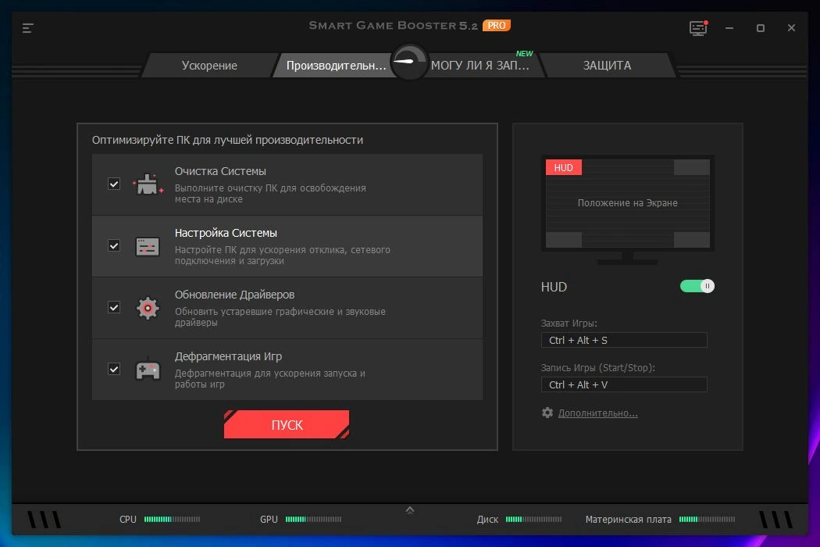The height and width of the screenshot is (547, 820).
Task: Click the Smart Game Booster 5.2 title
Action: click(x=394, y=26)
